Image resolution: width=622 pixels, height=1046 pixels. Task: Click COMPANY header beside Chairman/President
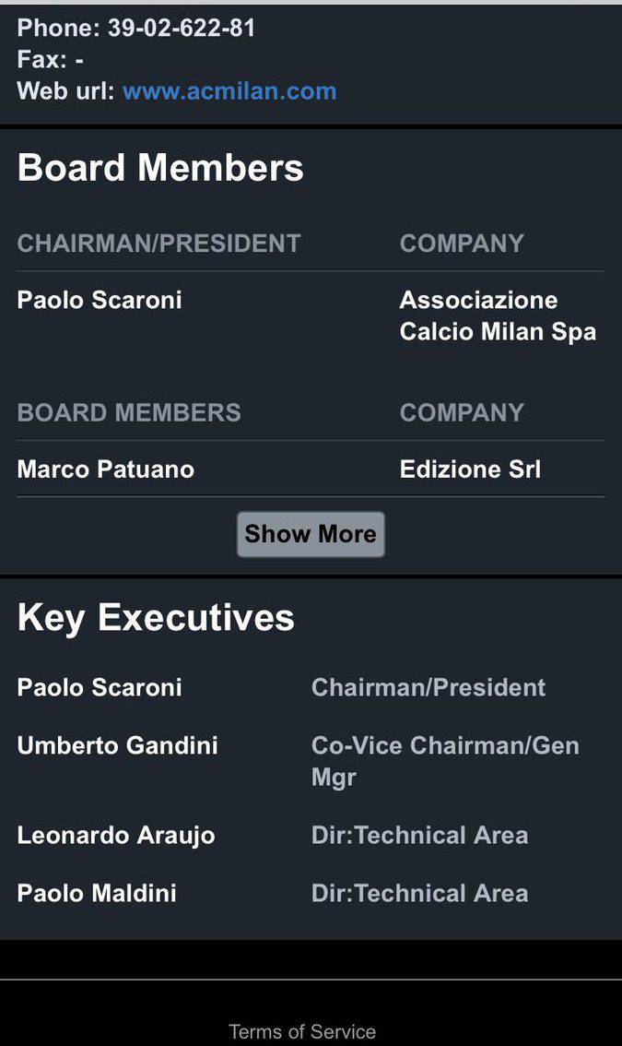462,244
